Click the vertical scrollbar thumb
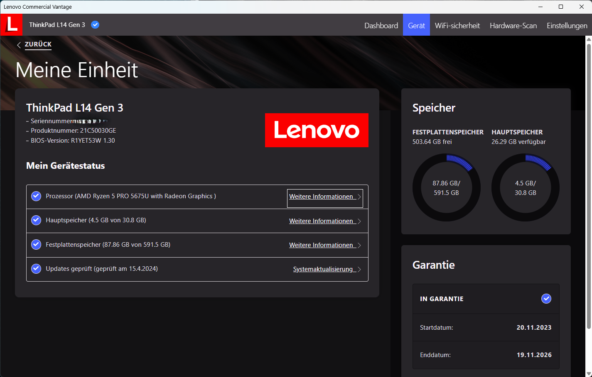This screenshot has height=377, width=592. [589, 186]
